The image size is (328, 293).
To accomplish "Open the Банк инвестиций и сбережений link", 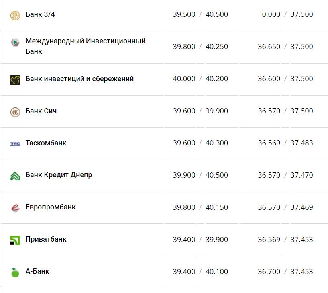I will tap(79, 79).
